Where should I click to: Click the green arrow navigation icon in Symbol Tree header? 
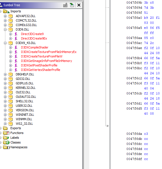click(x=72, y=5)
